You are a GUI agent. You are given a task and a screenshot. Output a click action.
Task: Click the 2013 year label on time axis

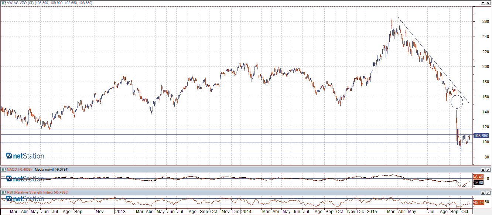click(120, 212)
